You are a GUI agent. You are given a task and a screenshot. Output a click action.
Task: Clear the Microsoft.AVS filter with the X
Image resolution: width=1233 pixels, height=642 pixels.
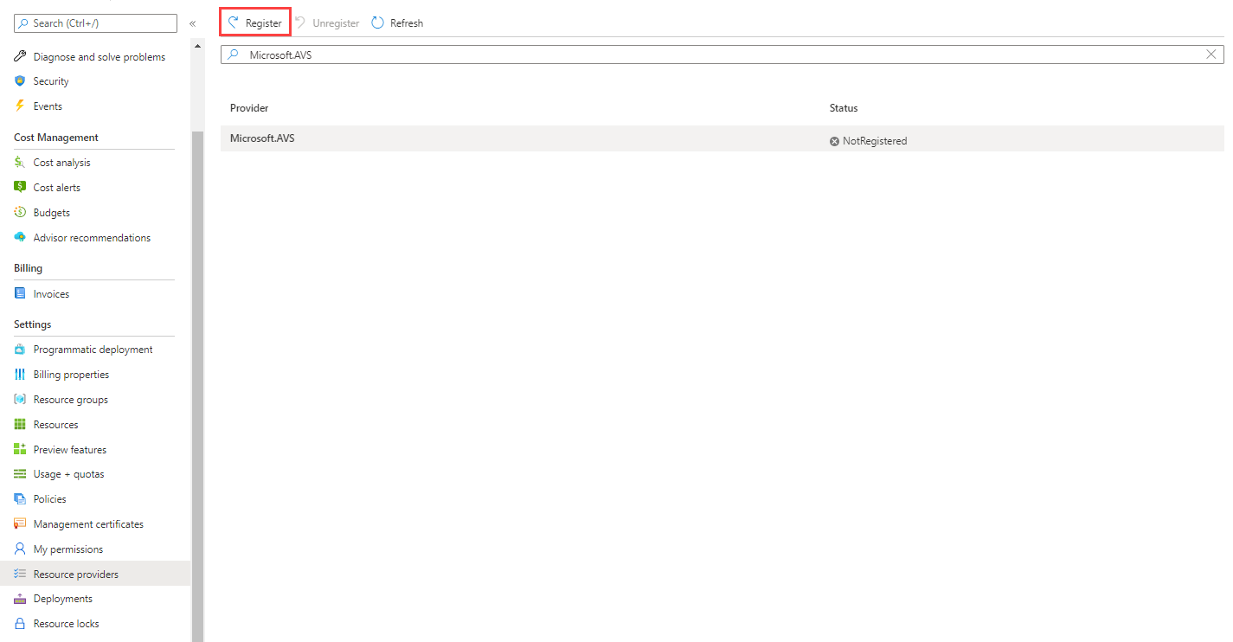pos(1211,54)
